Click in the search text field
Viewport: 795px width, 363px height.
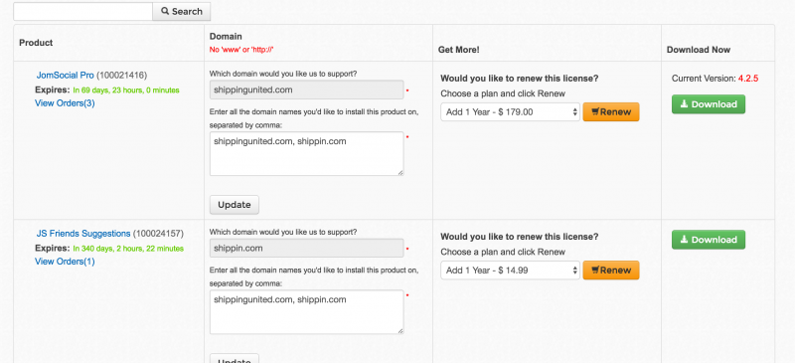[x=82, y=11]
